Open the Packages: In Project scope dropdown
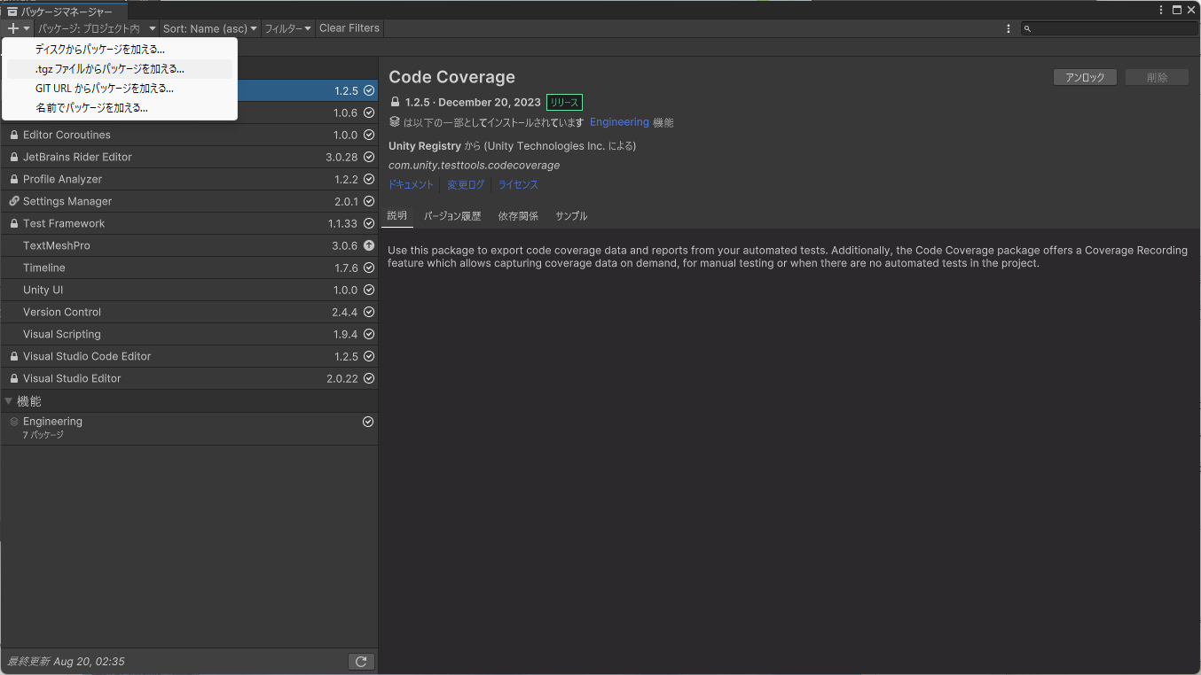The width and height of the screenshot is (1201, 675). (97, 28)
